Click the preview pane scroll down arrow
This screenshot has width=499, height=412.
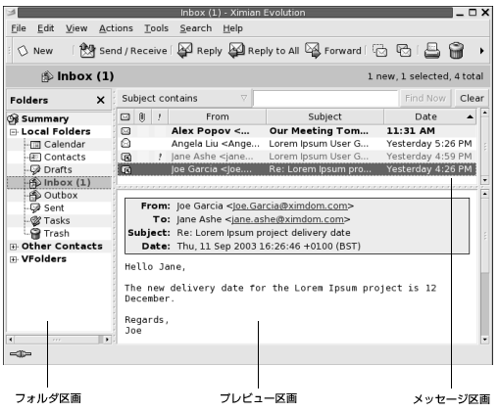(485, 340)
